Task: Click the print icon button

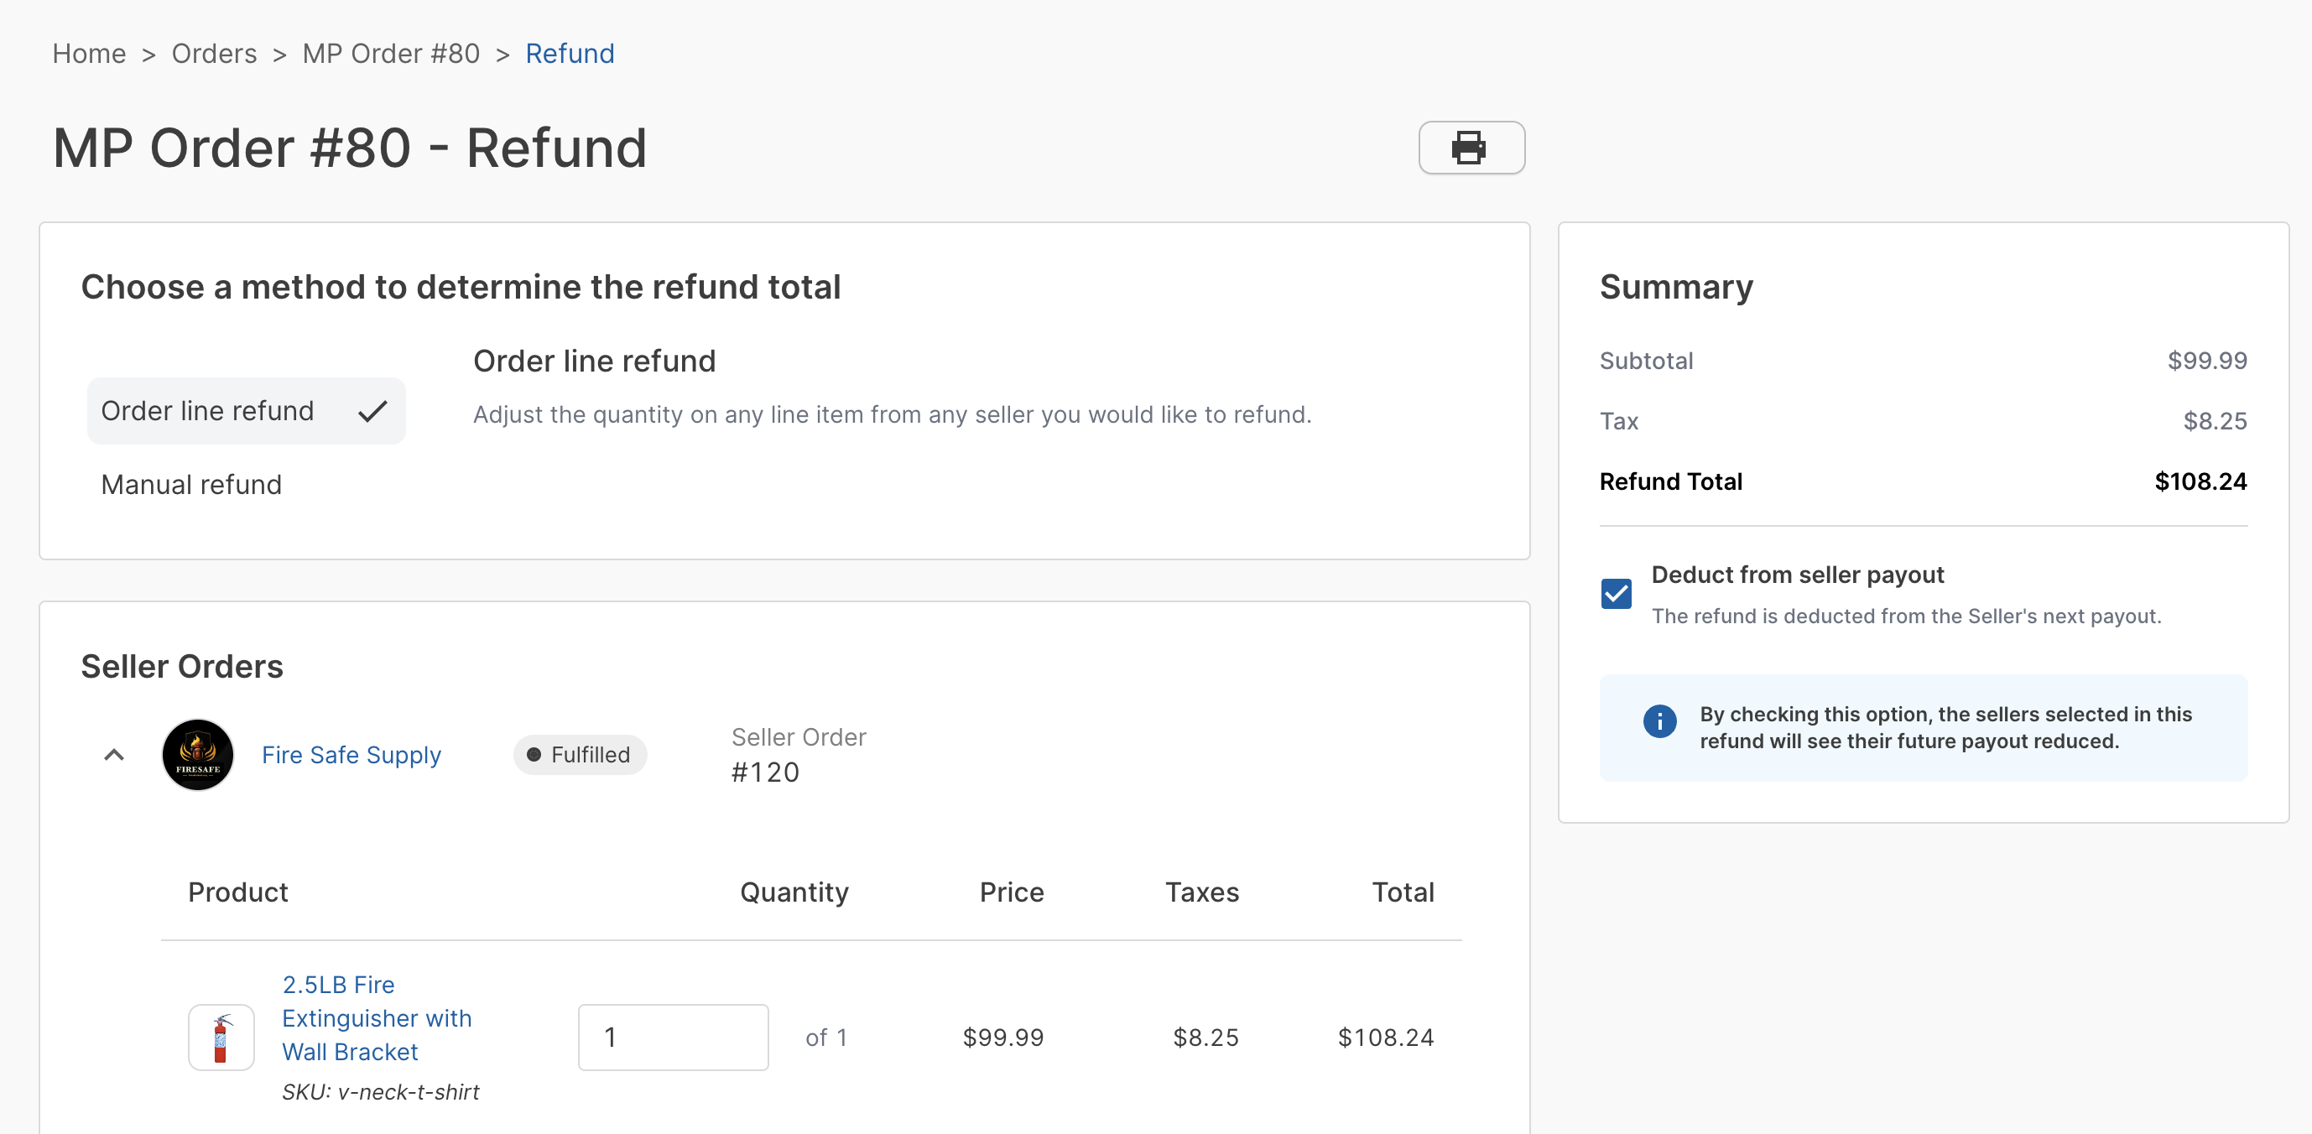Action: click(1470, 148)
